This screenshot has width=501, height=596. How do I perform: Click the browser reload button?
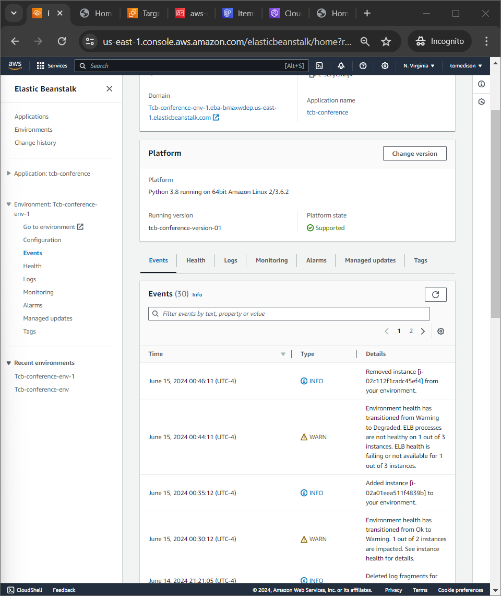pyautogui.click(x=62, y=41)
